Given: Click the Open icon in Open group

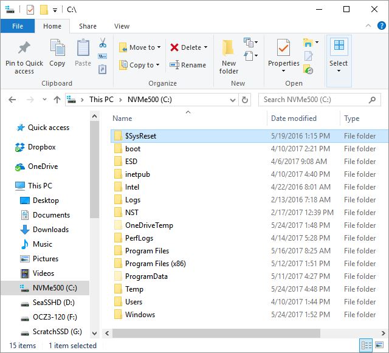Looking at the screenshot, I should coord(308,43).
